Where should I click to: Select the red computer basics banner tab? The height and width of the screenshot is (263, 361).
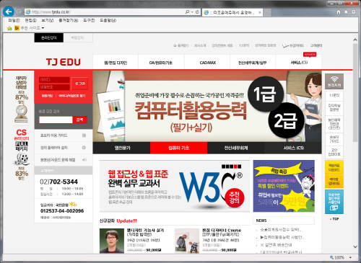coord(178,148)
